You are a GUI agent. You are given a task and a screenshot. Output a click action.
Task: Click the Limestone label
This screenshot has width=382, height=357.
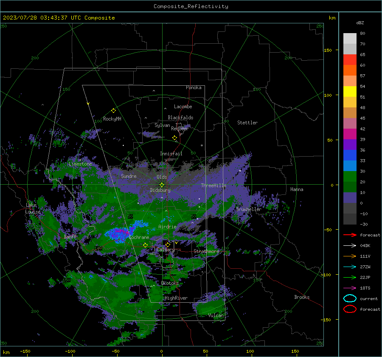pos(80,164)
